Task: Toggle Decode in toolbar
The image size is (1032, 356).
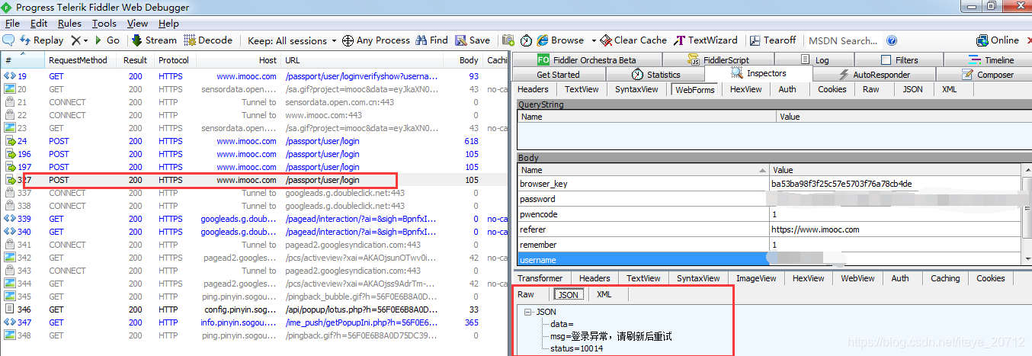Action: (208, 40)
